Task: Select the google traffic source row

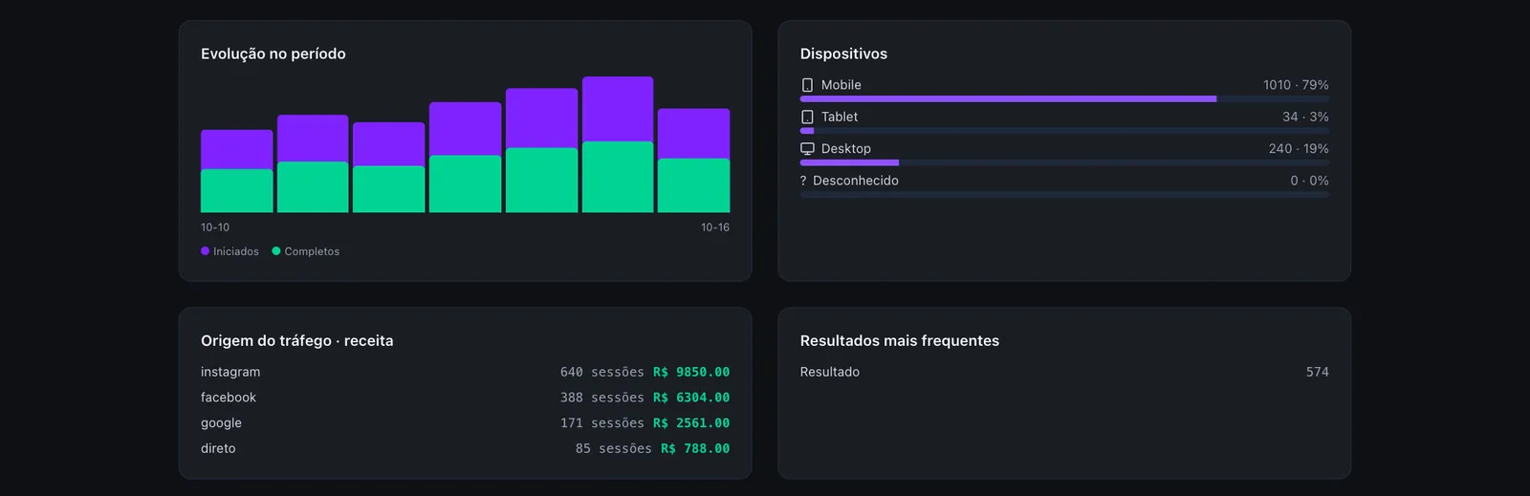Action: [465, 422]
